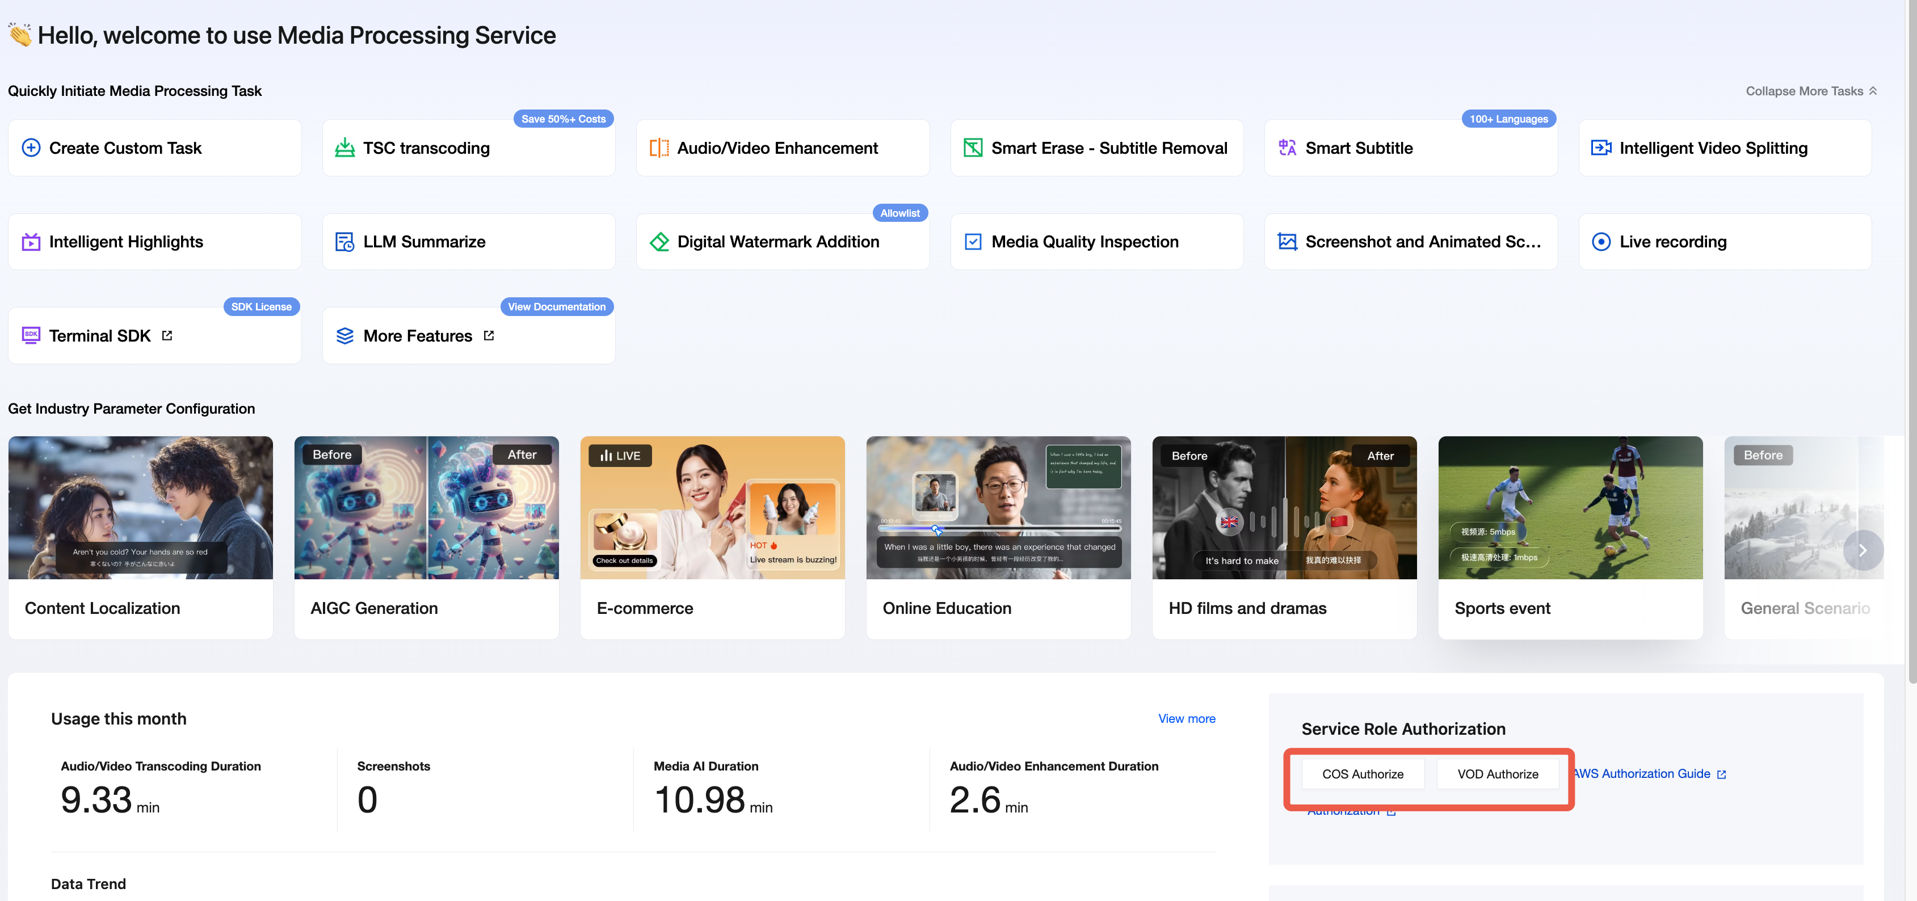Open View more usage link
Viewport: 1917px width, 901px height.
tap(1186, 719)
